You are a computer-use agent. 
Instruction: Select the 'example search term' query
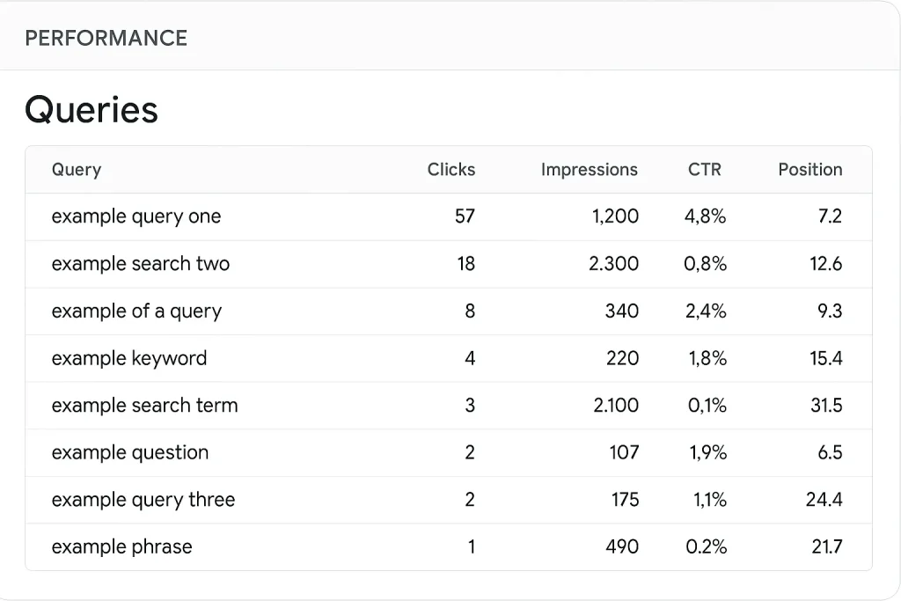coord(144,406)
